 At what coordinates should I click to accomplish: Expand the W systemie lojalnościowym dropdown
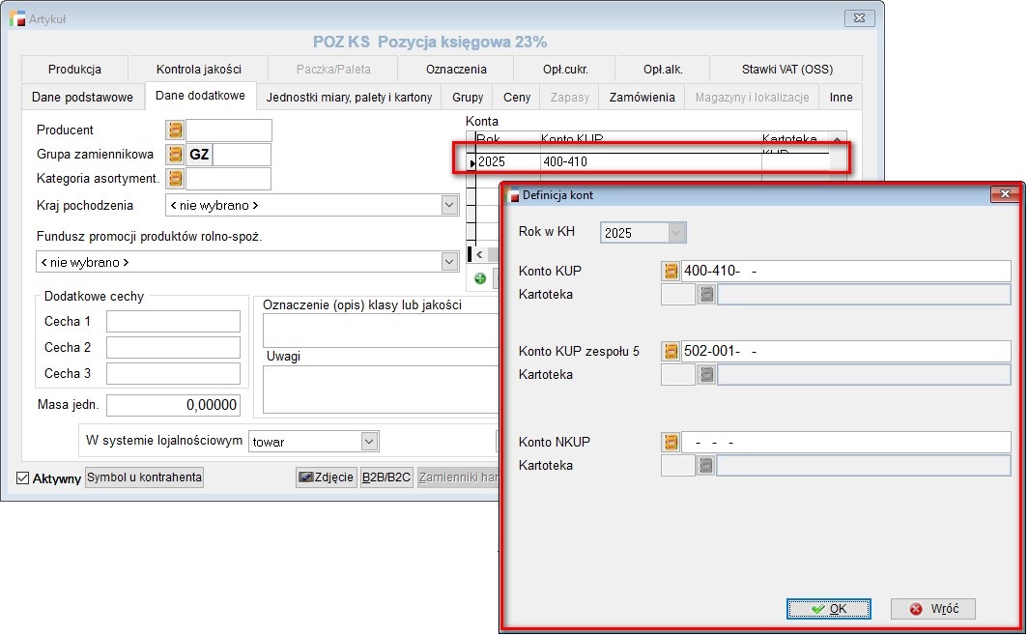pos(369,442)
